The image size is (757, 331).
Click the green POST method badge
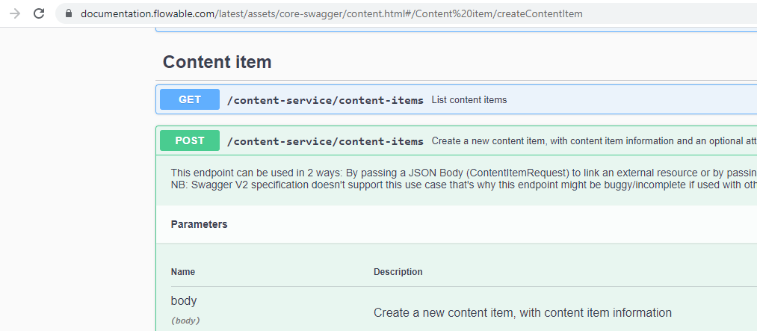[189, 140]
